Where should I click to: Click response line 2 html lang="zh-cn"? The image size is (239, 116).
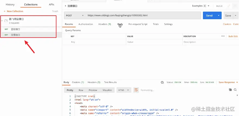88,100
